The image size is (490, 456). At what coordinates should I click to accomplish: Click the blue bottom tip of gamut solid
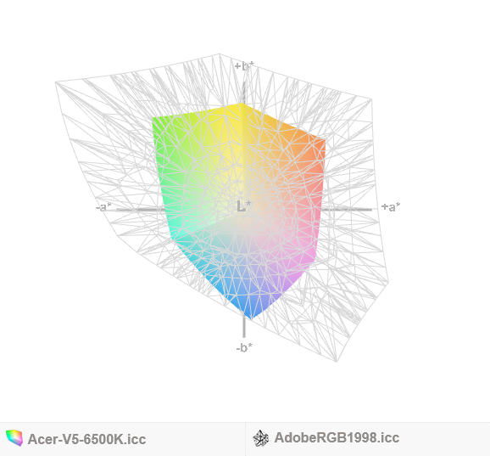click(249, 314)
